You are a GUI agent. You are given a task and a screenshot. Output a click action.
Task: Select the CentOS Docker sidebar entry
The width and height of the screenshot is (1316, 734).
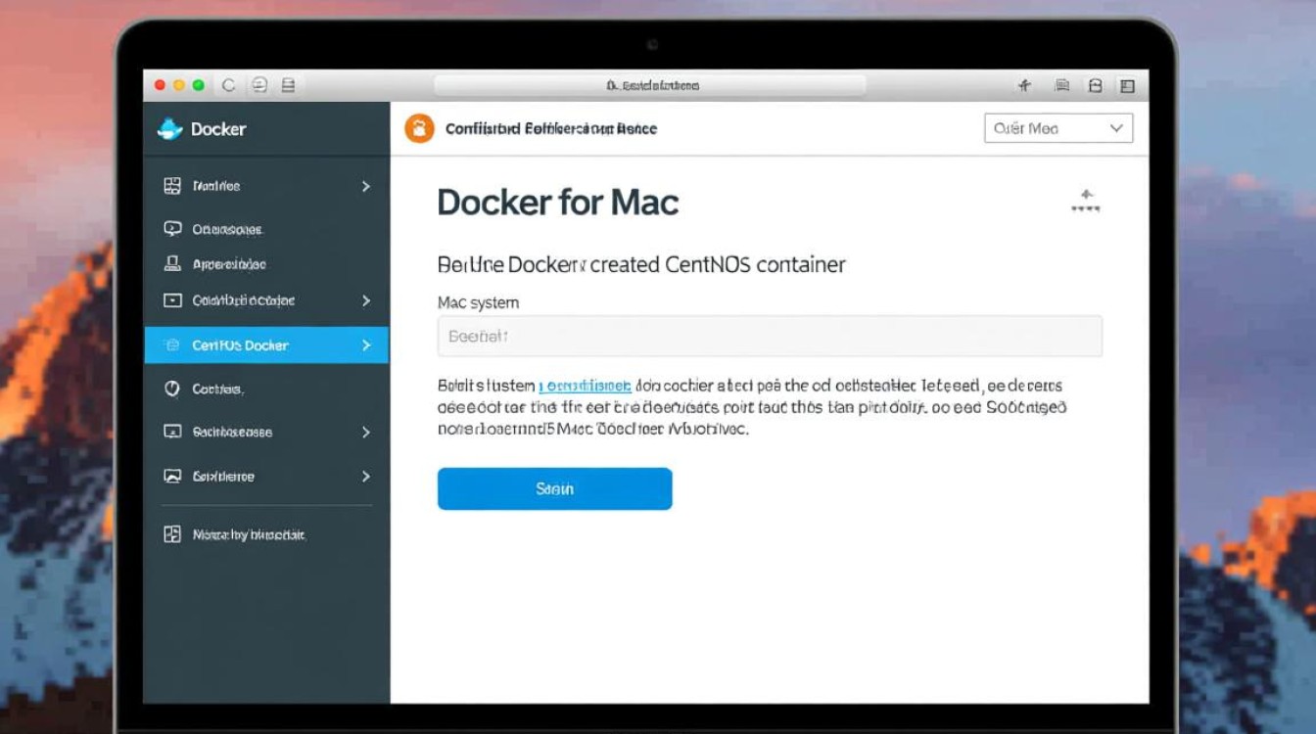pos(266,345)
